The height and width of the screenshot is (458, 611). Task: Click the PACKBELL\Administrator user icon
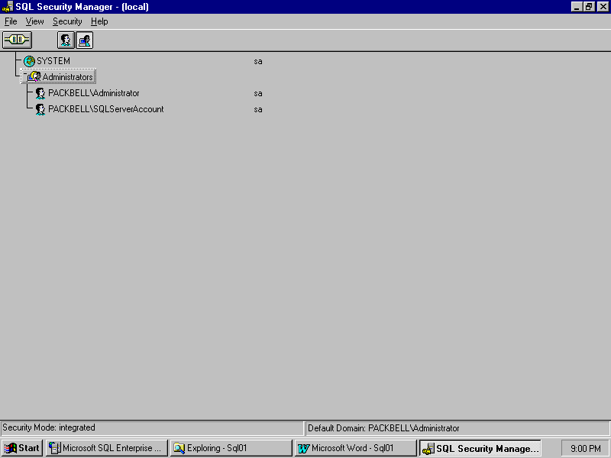click(40, 93)
